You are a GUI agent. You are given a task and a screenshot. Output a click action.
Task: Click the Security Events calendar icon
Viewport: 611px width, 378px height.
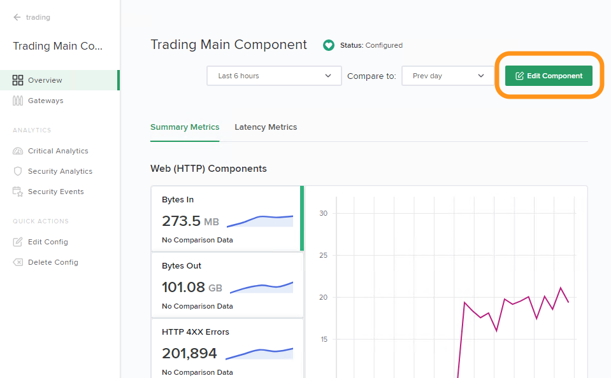click(18, 192)
